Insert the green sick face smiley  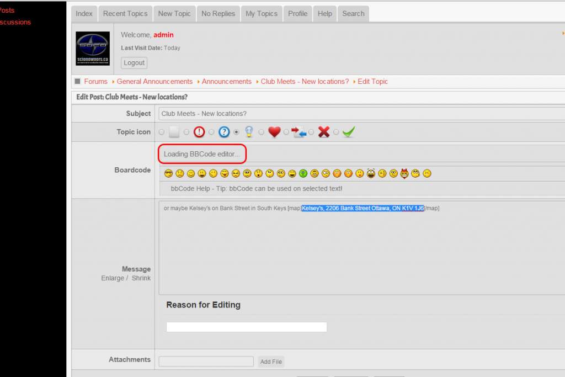303,174
